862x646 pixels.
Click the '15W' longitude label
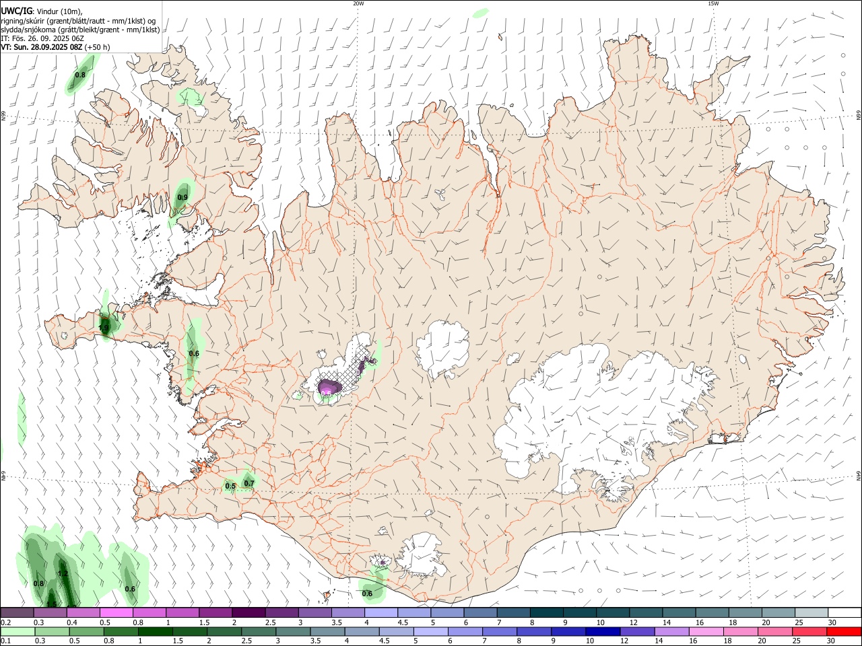tap(713, 3)
